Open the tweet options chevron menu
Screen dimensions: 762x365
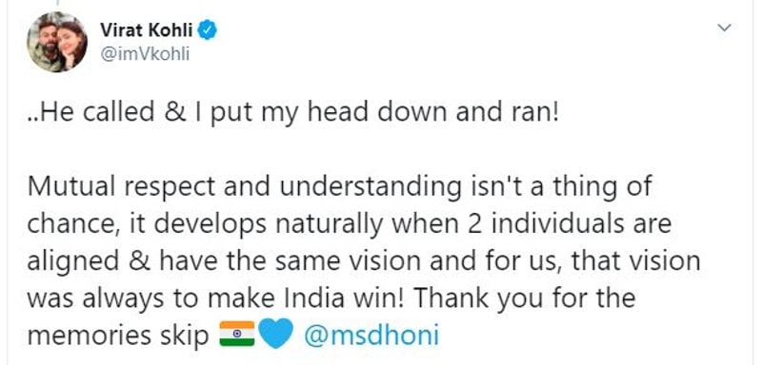click(724, 29)
